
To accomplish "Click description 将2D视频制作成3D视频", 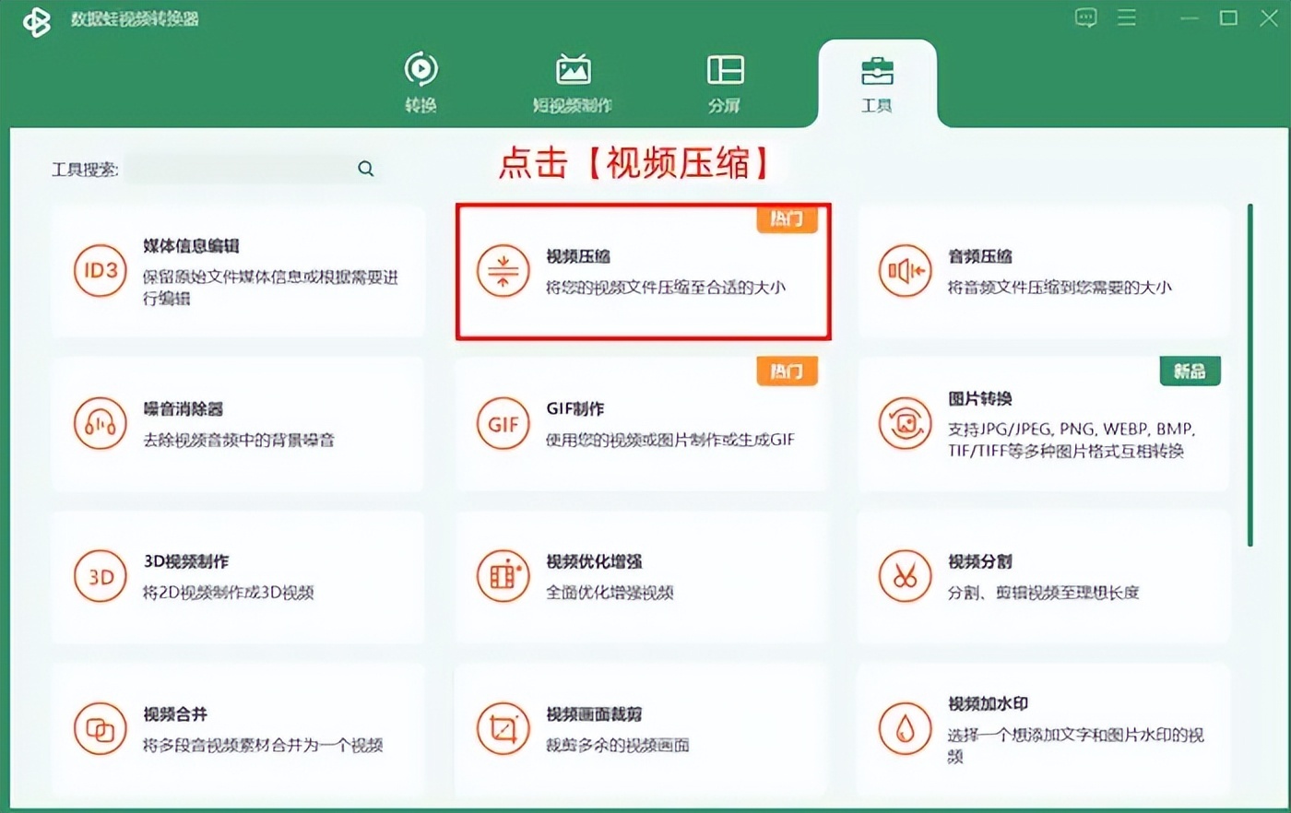I will pyautogui.click(x=229, y=593).
